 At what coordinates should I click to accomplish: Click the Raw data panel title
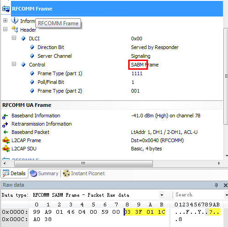(x=13, y=185)
